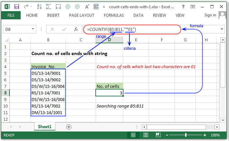Click the column width icon in the quick access toolbar
Viewport: 229px width, 141px height.
[58, 7]
